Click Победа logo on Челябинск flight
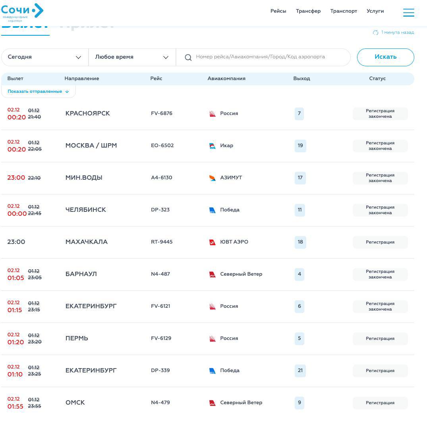This screenshot has width=427, height=430. (x=213, y=210)
